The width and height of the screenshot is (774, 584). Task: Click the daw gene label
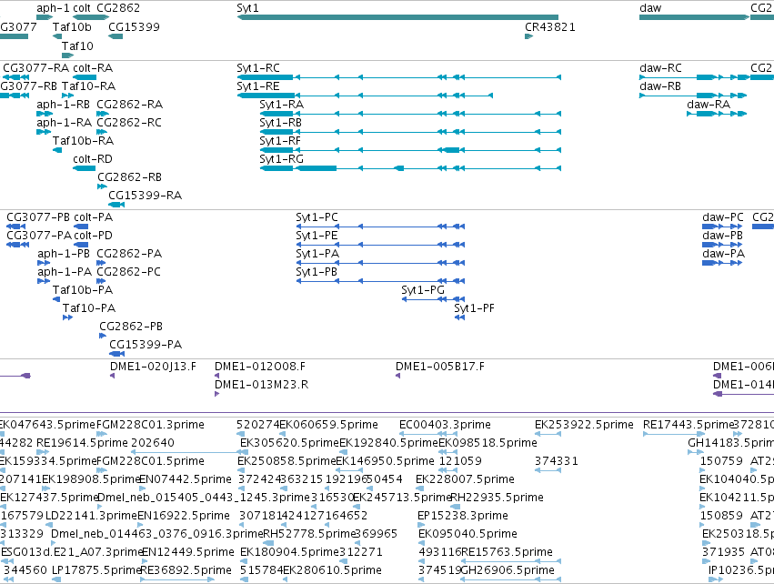650,8
